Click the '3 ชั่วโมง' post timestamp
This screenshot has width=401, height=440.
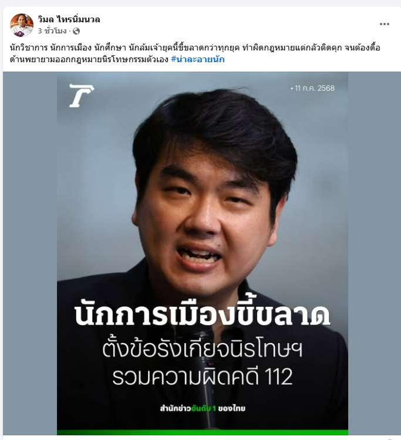[x=52, y=31]
